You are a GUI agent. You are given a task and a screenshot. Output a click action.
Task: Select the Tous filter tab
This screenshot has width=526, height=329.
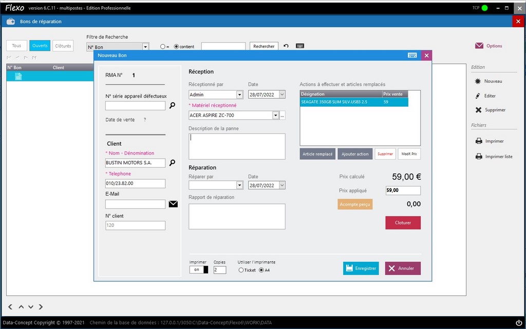(x=16, y=45)
